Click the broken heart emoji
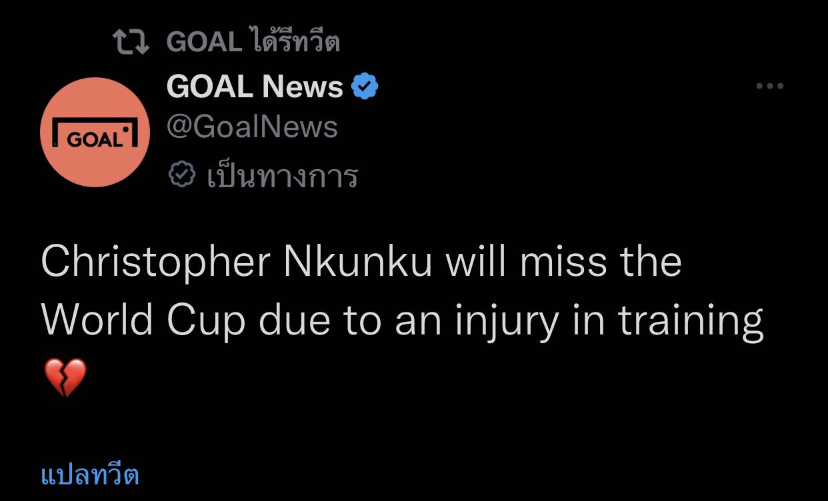This screenshot has width=828, height=501. [x=65, y=377]
